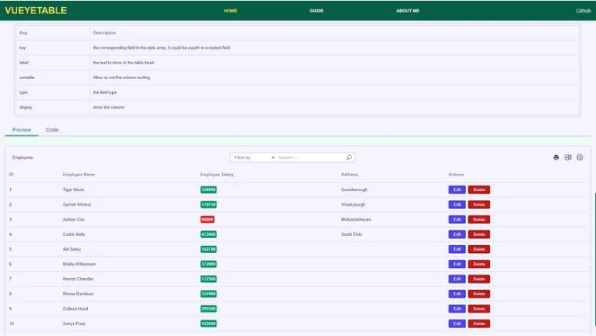Sort by Employee Name column header
The image size is (596, 336).
(78, 175)
